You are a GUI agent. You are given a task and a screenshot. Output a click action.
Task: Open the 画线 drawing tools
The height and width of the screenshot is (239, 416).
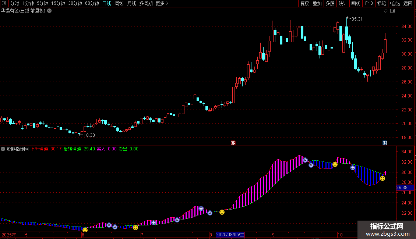click(x=356, y=3)
